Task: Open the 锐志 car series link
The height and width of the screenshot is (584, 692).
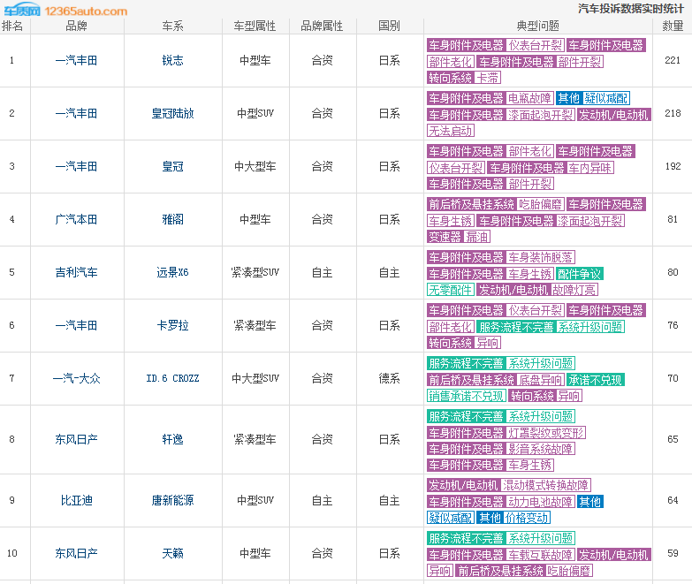Action: [x=172, y=60]
